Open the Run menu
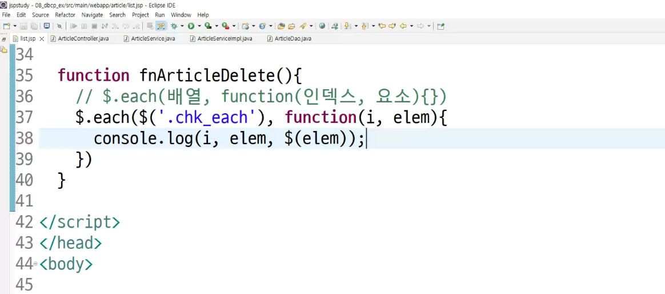This screenshot has height=294, width=665. 160,15
